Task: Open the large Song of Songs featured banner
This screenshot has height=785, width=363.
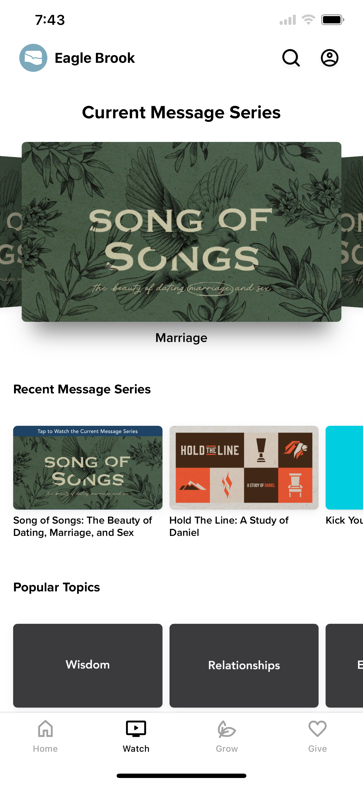Action: (x=181, y=232)
